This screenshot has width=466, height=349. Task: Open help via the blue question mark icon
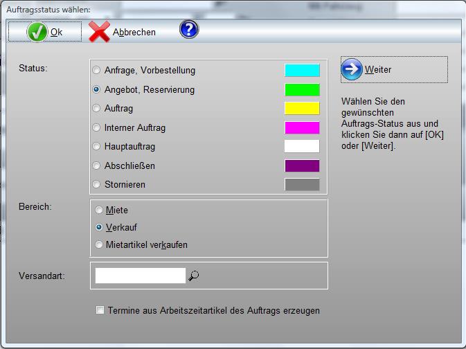pos(189,30)
